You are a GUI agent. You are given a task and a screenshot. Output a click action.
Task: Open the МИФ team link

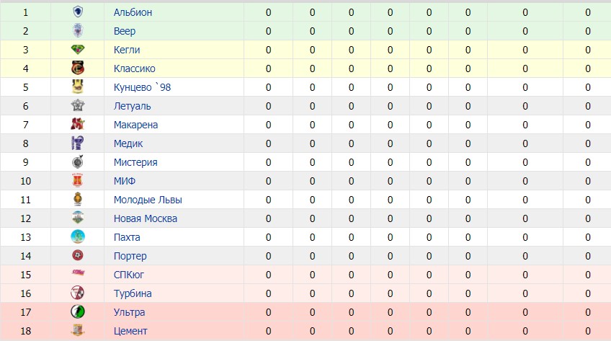pos(125,181)
